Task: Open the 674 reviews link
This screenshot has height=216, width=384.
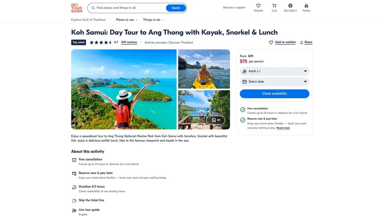Action: click(x=129, y=42)
